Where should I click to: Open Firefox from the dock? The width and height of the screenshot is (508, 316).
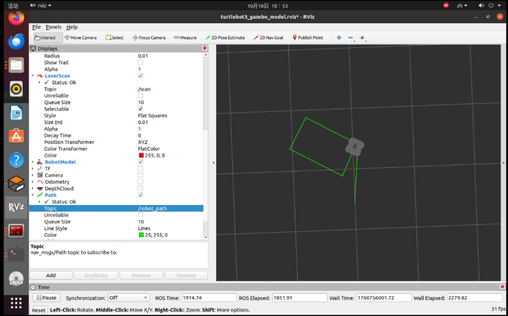pos(16,18)
